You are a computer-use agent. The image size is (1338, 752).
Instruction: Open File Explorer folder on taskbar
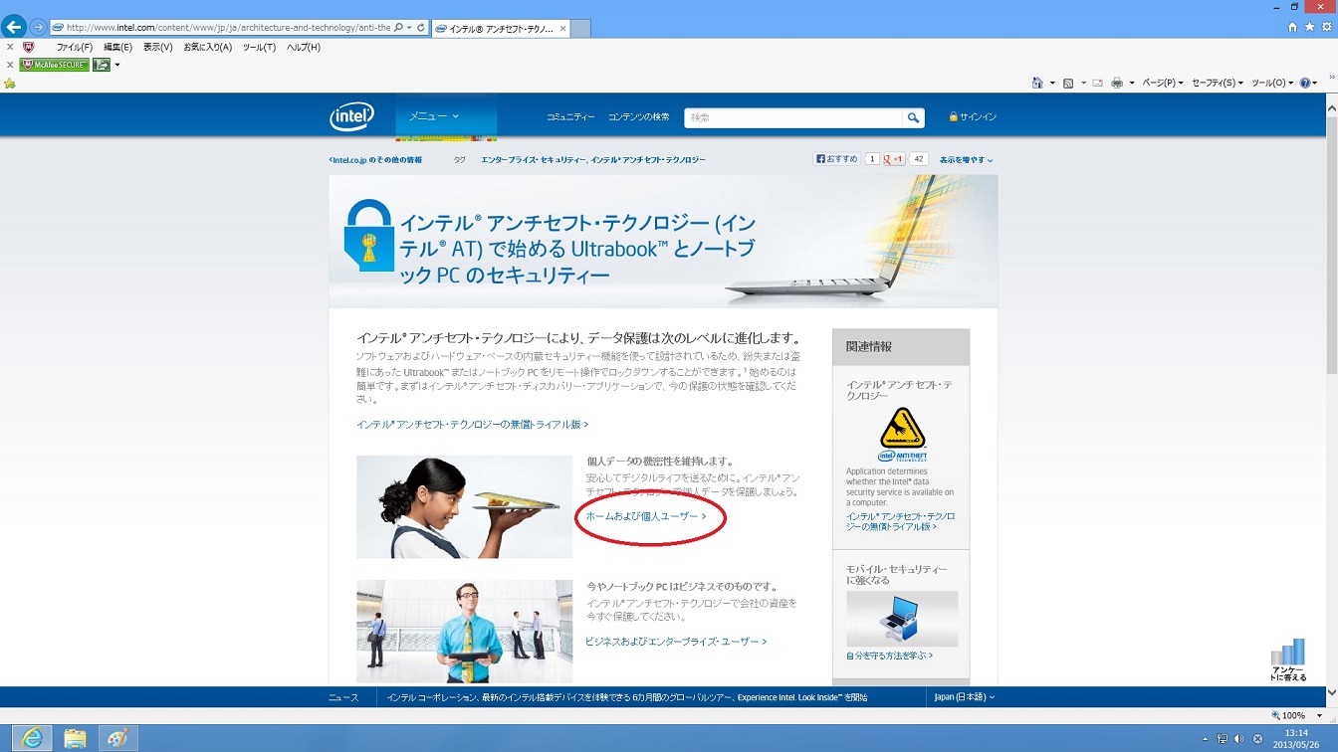tap(75, 738)
